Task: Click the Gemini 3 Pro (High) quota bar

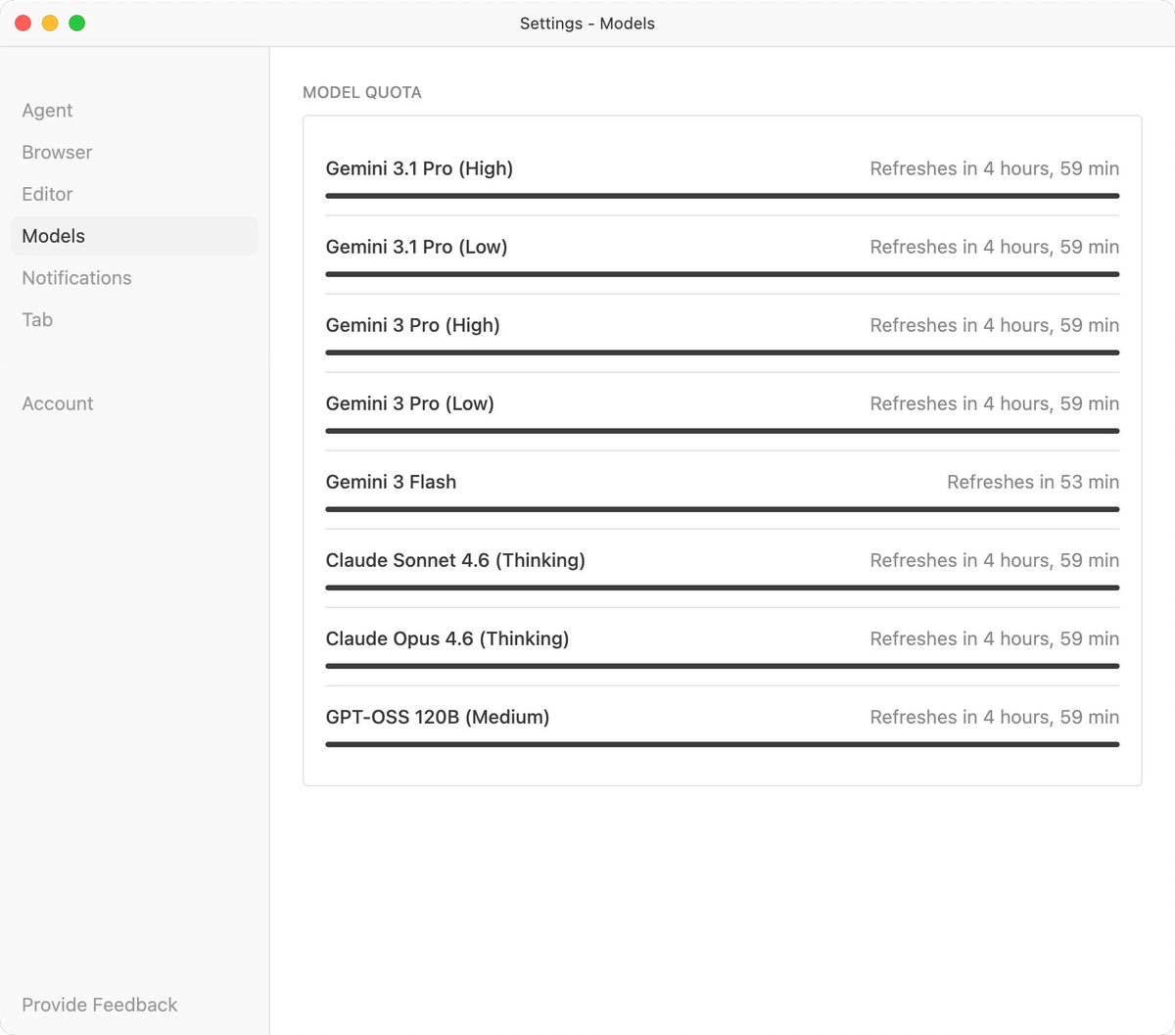Action: (723, 353)
